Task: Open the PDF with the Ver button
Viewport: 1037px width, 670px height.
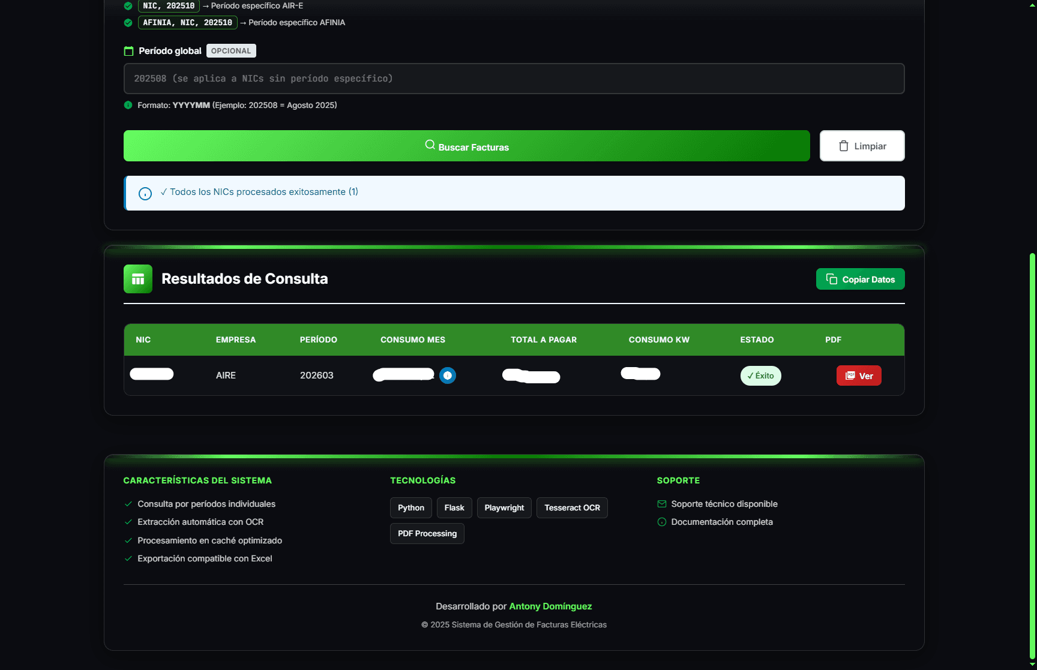Action: click(x=859, y=375)
